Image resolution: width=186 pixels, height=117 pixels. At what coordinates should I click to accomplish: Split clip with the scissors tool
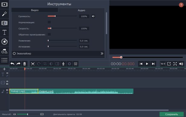[x=33, y=64]
